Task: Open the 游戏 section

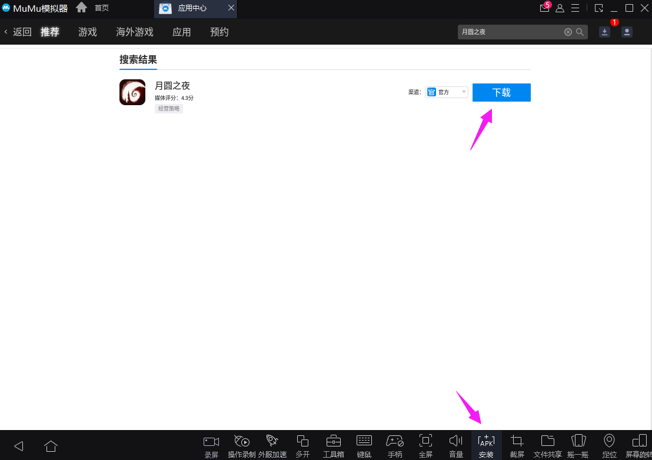Action: click(88, 32)
